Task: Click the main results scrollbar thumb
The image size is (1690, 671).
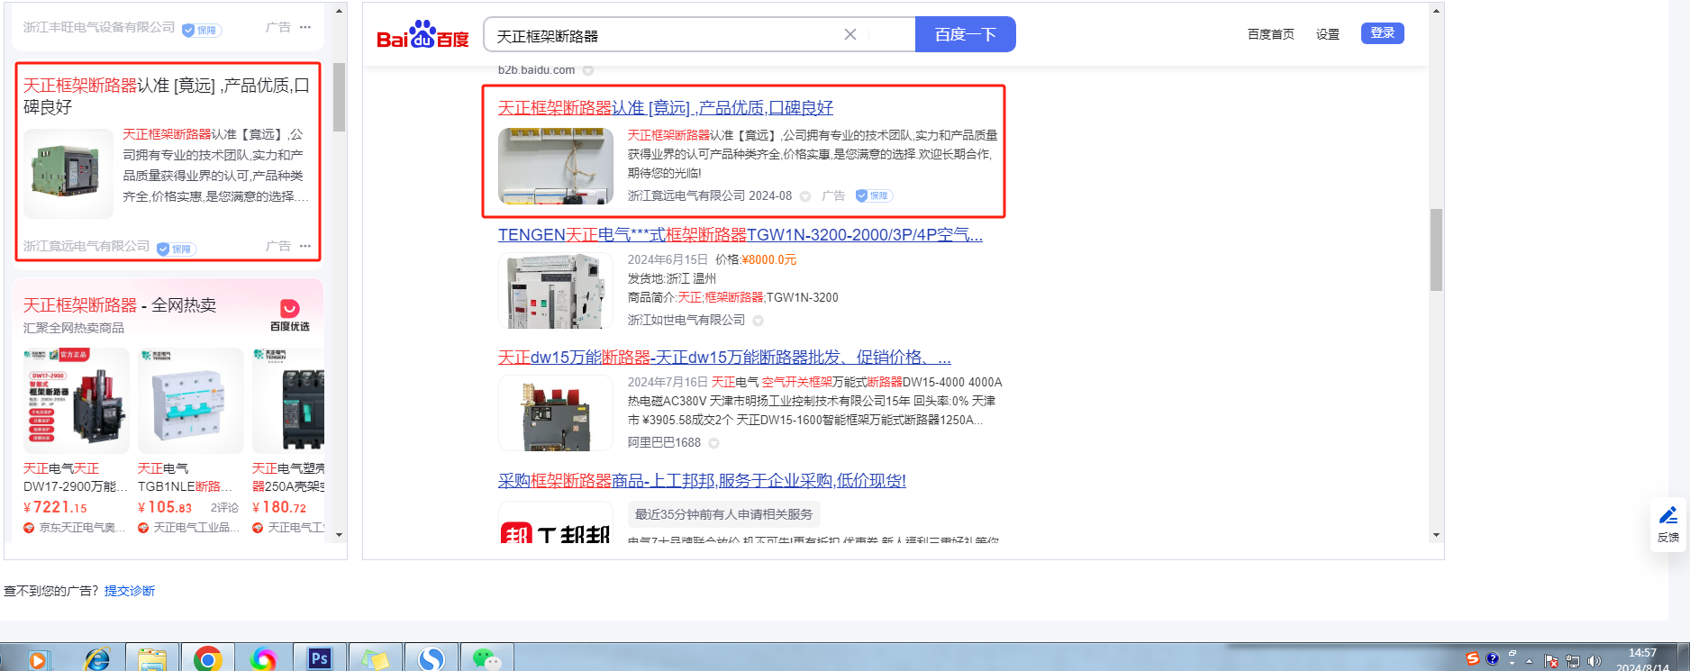Action: 1436,249
